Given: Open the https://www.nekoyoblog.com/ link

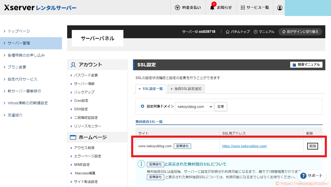Looking at the screenshot, I should click(244, 146).
